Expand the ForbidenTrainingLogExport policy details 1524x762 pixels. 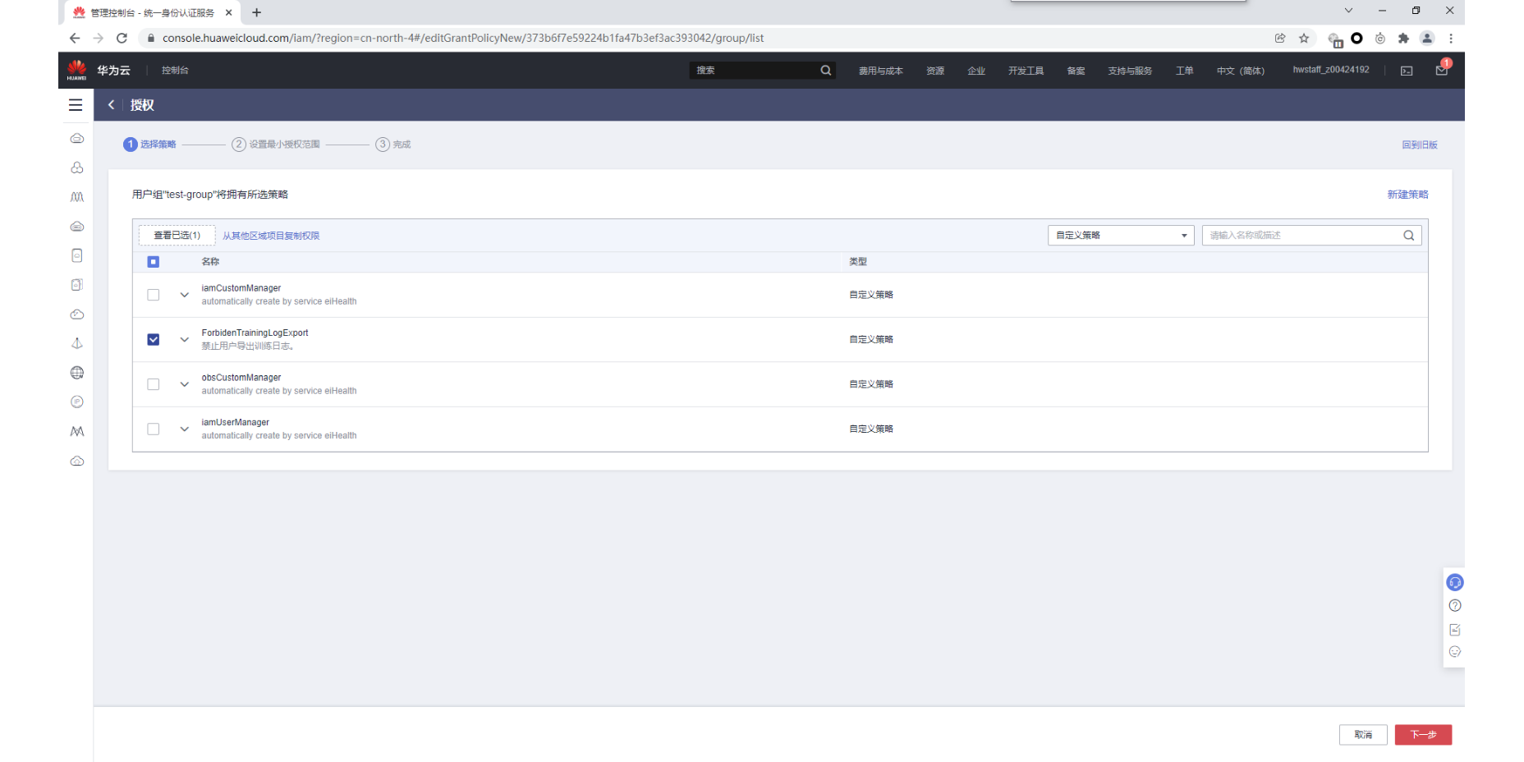(185, 340)
